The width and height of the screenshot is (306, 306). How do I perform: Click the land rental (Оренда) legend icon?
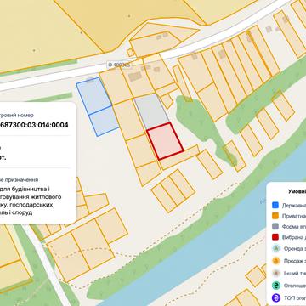click(276, 248)
